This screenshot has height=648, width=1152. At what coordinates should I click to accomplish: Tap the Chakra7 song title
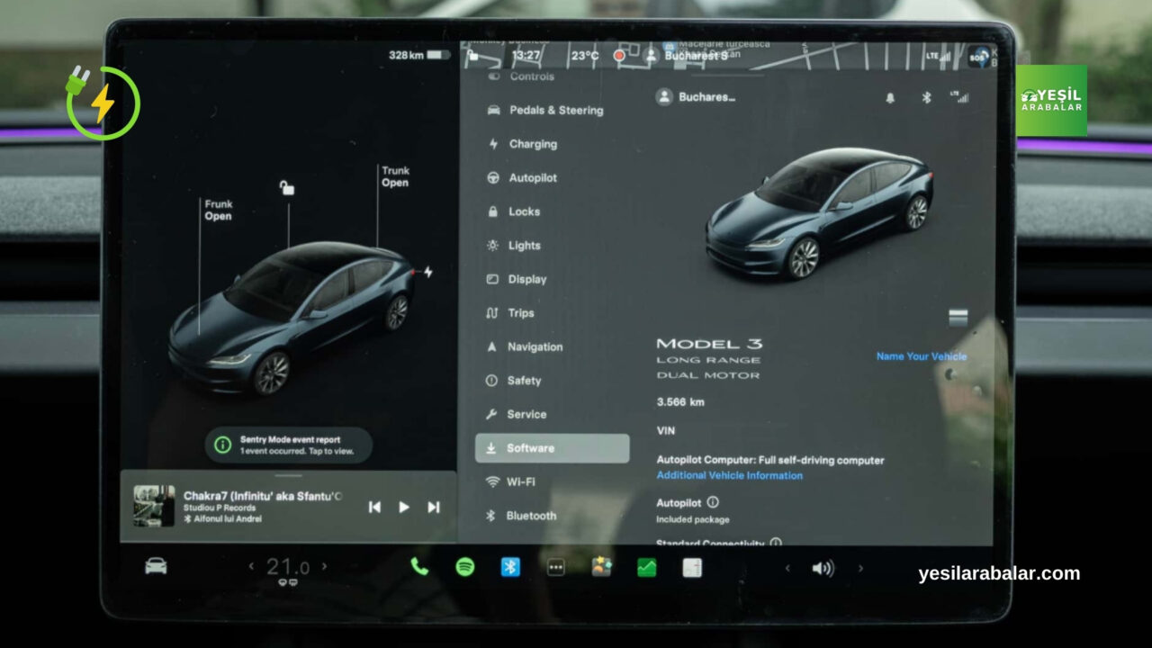(x=263, y=495)
